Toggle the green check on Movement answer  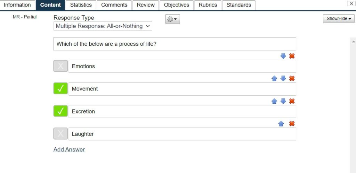[60, 88]
